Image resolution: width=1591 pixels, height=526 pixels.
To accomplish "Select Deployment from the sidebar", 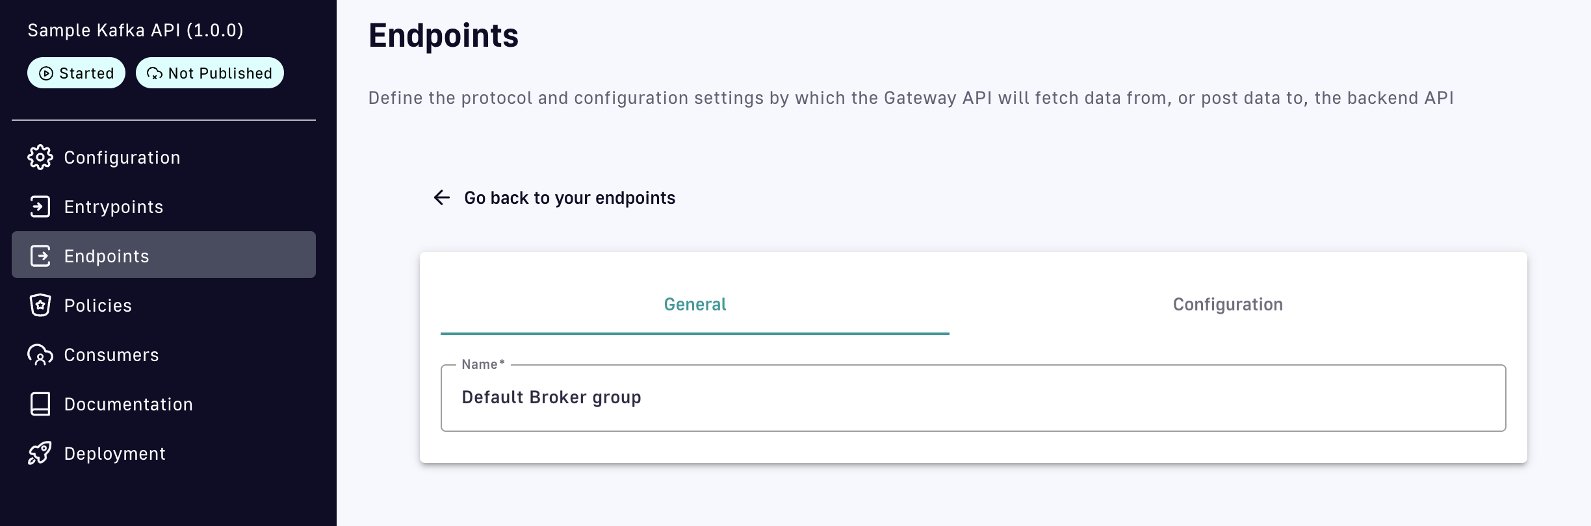I will (x=115, y=453).
